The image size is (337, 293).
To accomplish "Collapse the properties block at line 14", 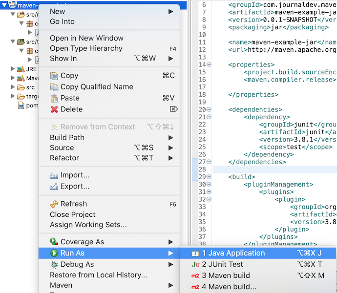I will (209, 64).
